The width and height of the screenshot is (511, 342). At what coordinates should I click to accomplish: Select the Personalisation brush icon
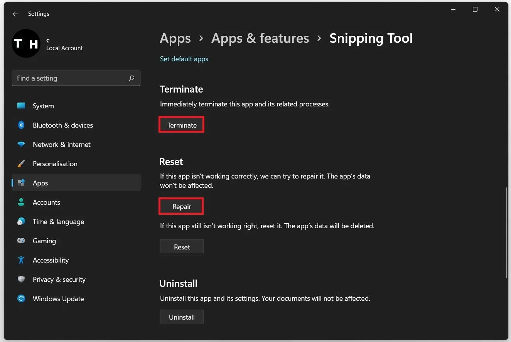point(21,163)
